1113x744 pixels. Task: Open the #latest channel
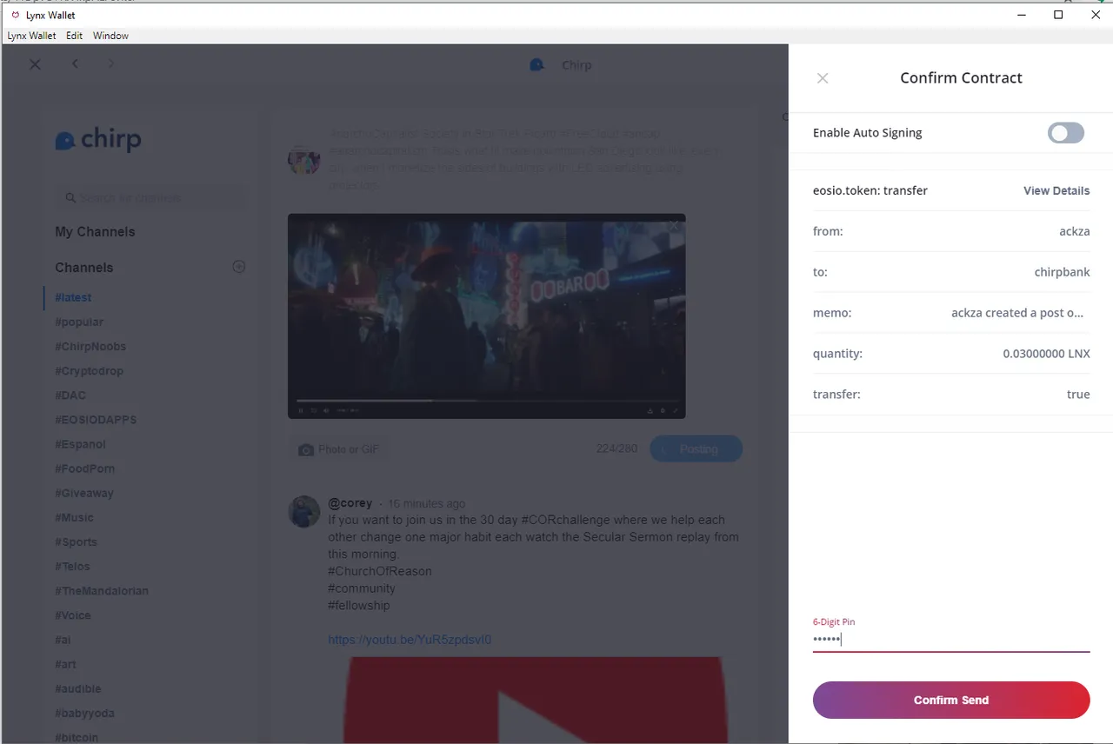pyautogui.click(x=73, y=297)
